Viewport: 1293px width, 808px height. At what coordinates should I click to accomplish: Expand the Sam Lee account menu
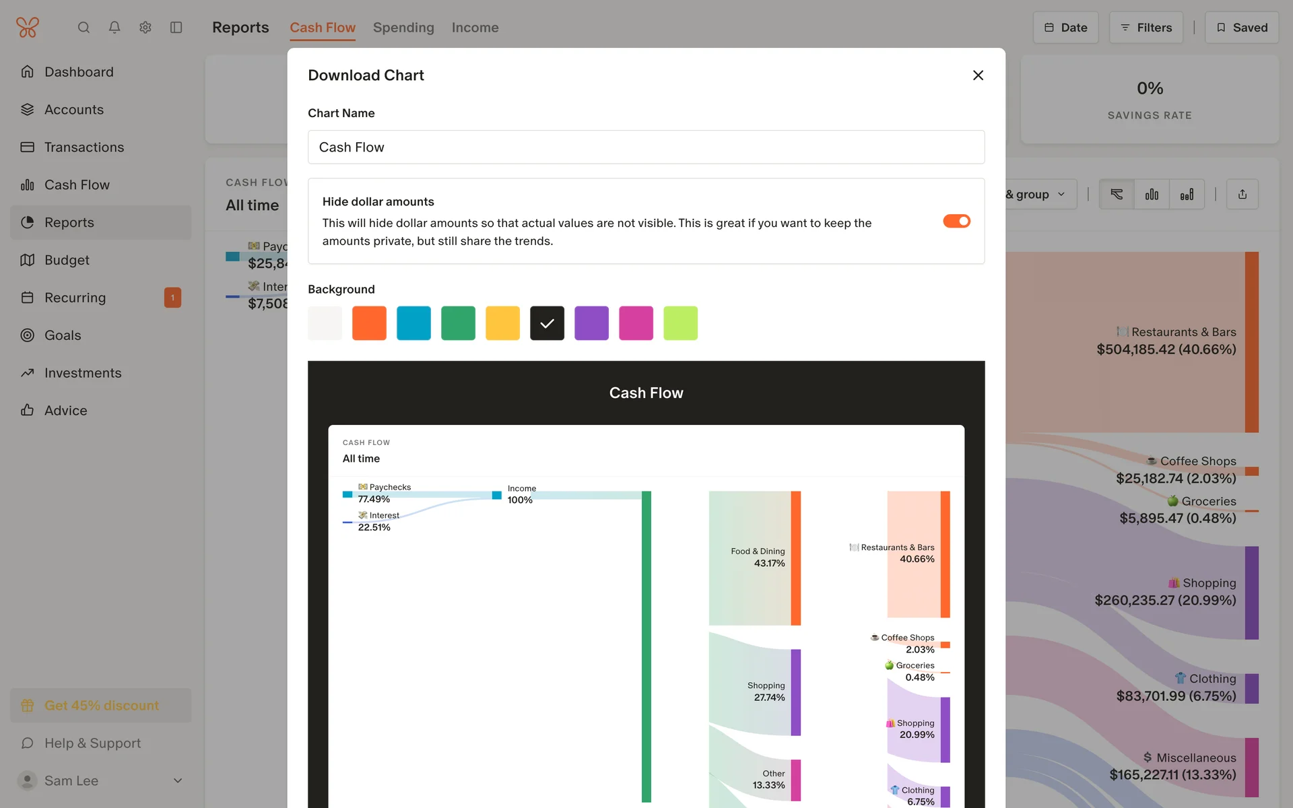[x=178, y=780]
